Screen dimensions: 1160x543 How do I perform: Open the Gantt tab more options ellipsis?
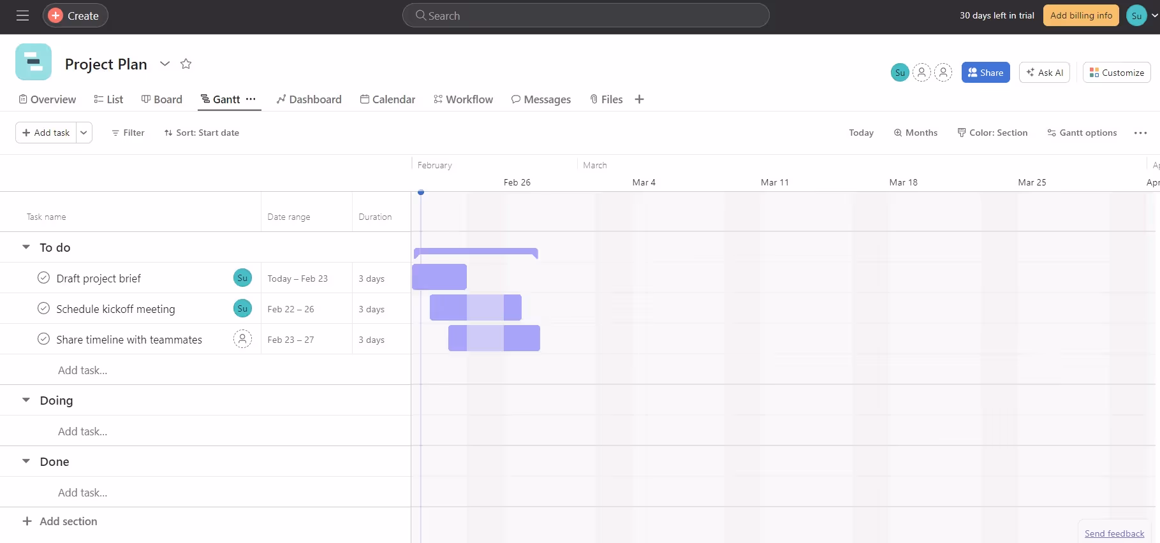(x=251, y=99)
